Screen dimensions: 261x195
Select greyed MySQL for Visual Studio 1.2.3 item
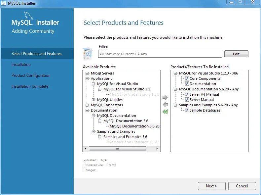tap(134, 94)
